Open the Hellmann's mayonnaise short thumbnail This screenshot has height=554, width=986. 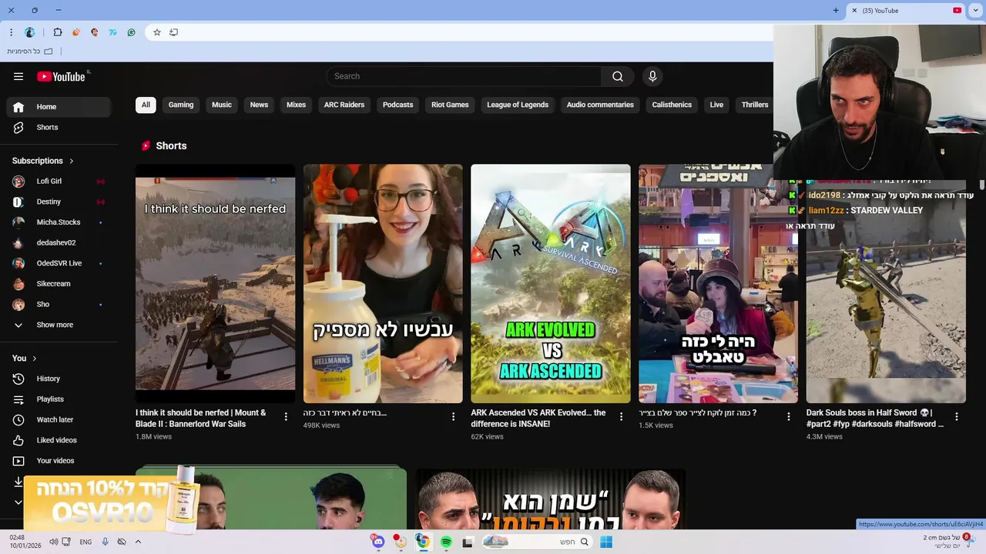383,283
